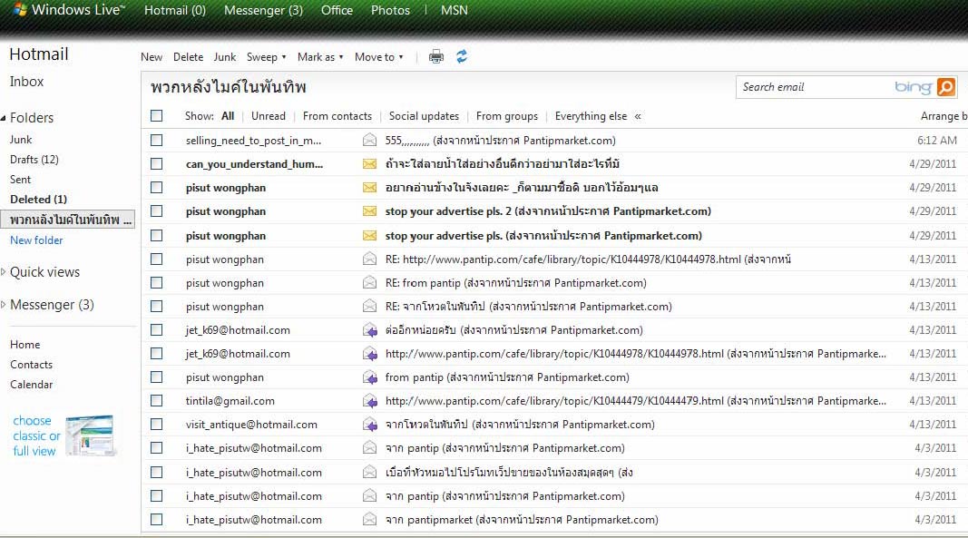The width and height of the screenshot is (968, 538).
Task: Open Calendar from the sidebar
Action: pos(32,384)
